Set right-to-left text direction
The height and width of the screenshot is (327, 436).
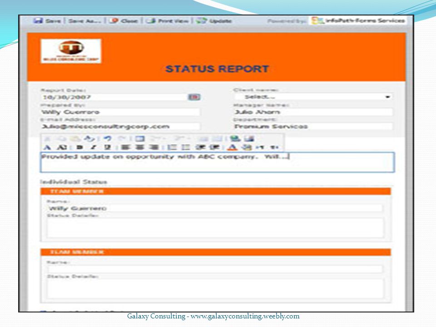[274, 147]
